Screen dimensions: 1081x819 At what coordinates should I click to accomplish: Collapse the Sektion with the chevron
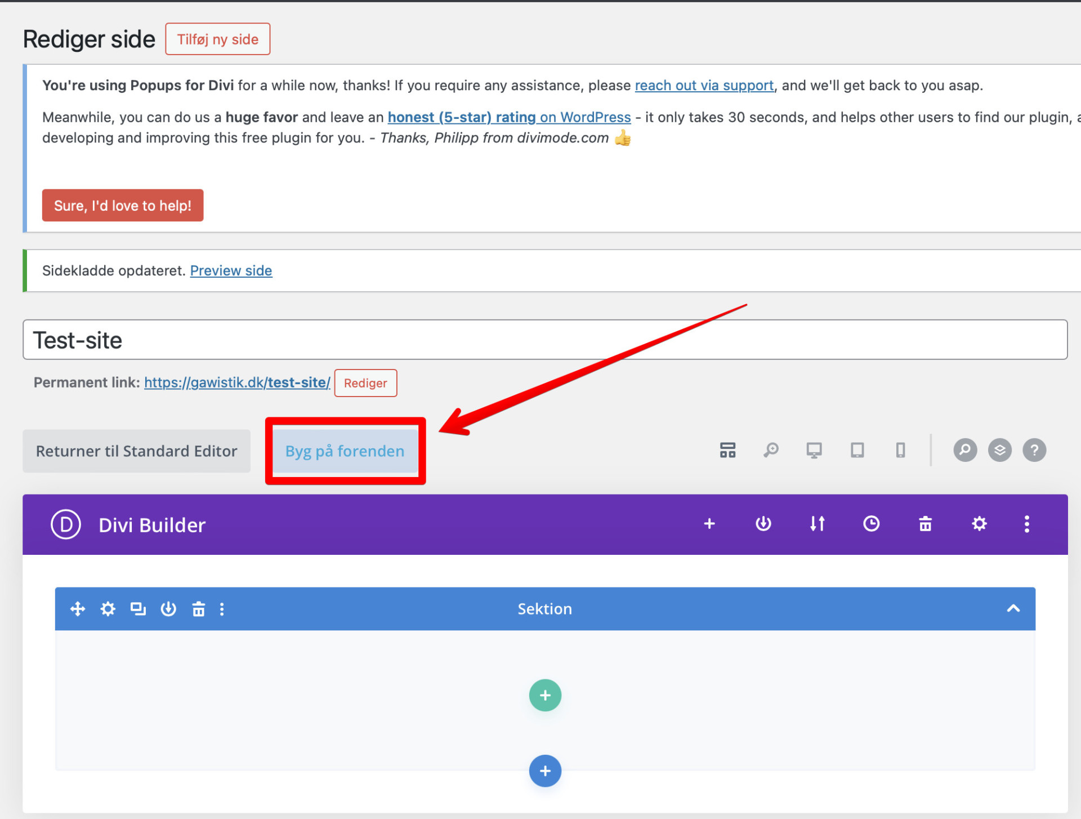coord(1013,608)
